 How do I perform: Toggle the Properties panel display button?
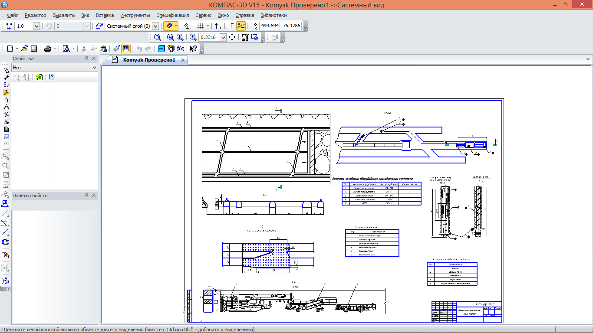126,49
